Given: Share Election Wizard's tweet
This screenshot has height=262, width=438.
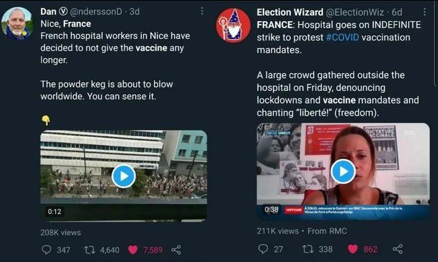Looking at the screenshot, I should click(x=398, y=249).
